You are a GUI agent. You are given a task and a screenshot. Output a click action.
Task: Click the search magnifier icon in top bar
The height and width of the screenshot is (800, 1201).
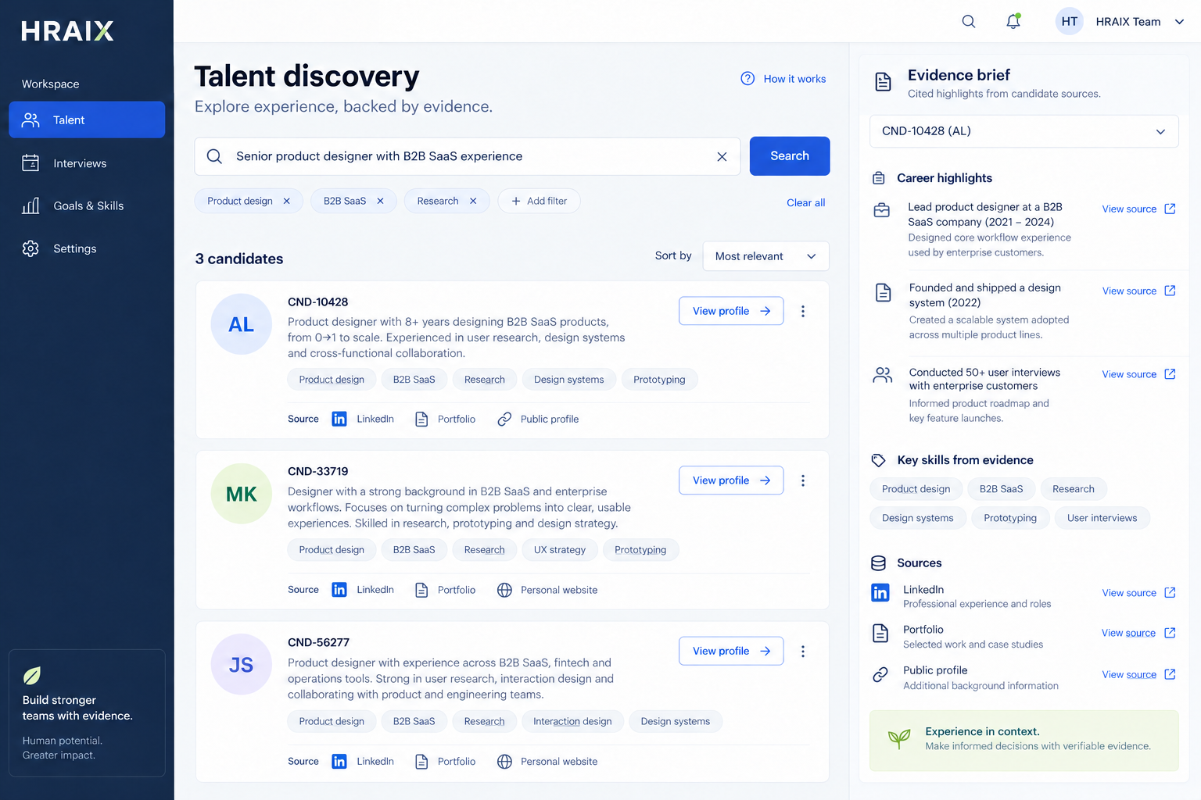click(968, 21)
